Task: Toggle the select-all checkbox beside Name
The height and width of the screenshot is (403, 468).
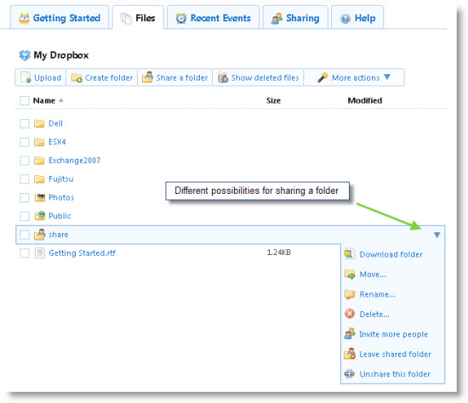Action: pyautogui.click(x=25, y=100)
